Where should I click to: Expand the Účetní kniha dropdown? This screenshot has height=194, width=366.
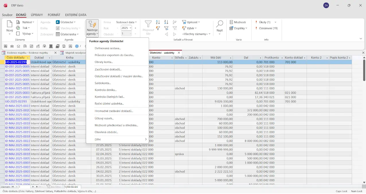(67, 34)
